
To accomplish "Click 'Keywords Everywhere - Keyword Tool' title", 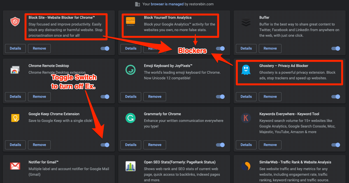I will 289,114.
